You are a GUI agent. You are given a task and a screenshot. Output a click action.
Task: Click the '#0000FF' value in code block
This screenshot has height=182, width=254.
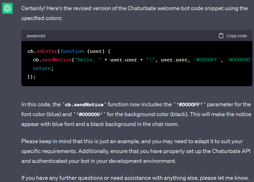tap(207, 60)
